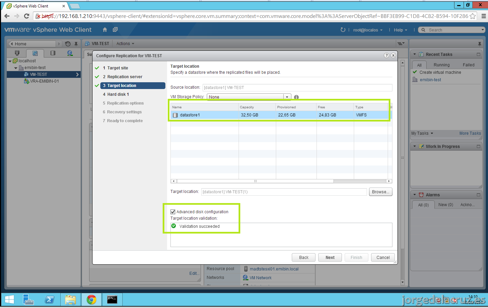The image size is (488, 308).
Task: Select All (0) alarms tab
Action: [423, 205]
